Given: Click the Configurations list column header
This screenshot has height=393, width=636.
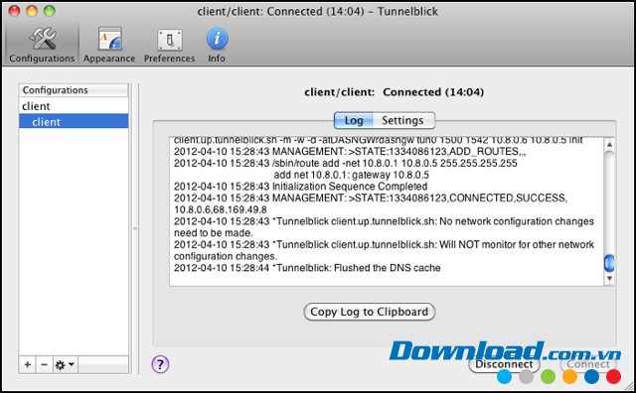Looking at the screenshot, I should coord(74,90).
